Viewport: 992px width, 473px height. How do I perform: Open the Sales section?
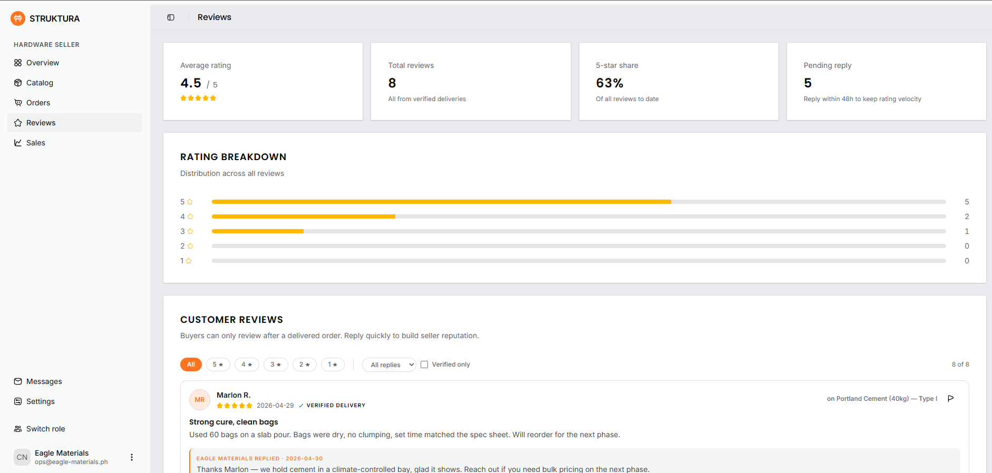point(75,143)
